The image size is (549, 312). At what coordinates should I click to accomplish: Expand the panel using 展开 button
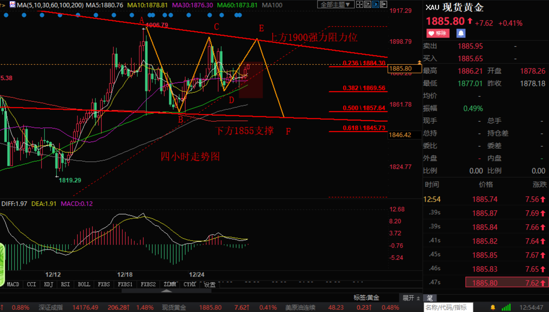coord(411,298)
